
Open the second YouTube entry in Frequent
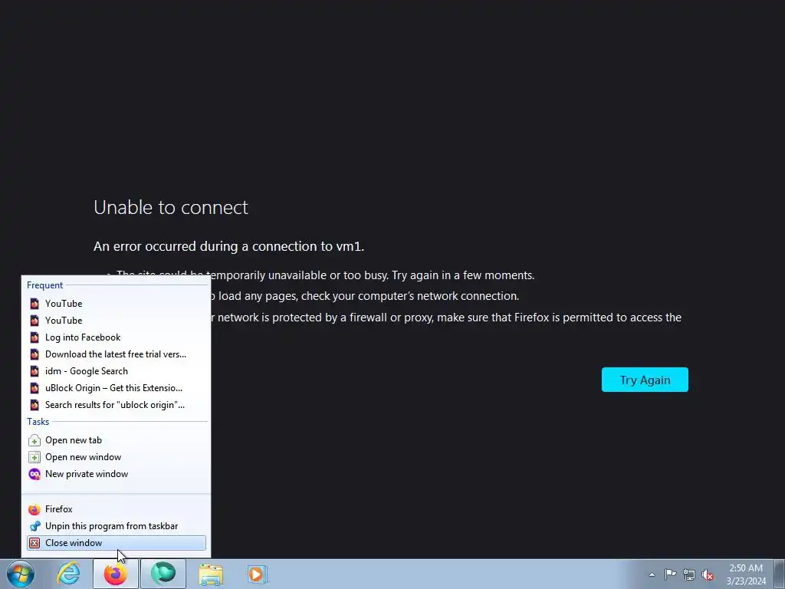[117, 321]
